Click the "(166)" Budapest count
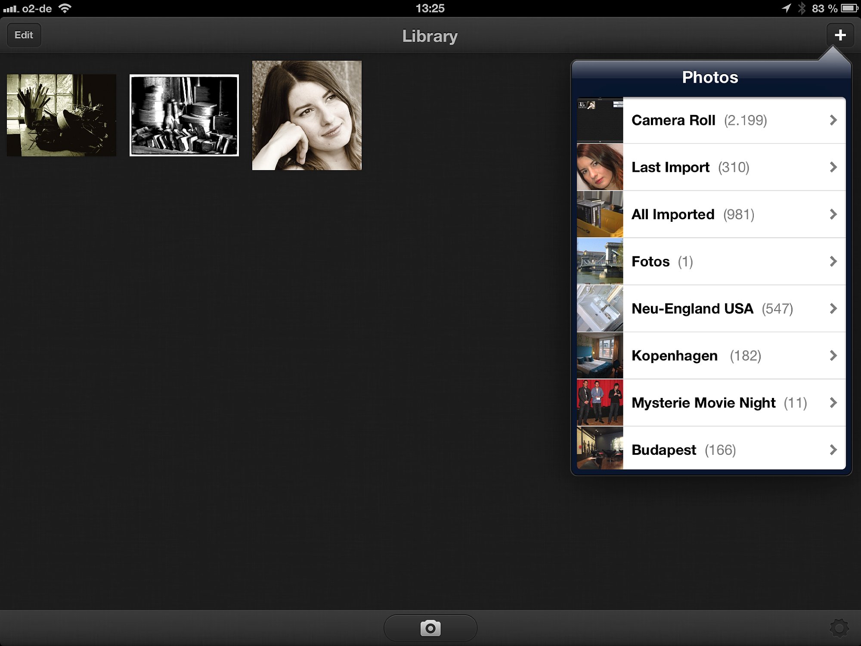The image size is (861, 646). 720,450
